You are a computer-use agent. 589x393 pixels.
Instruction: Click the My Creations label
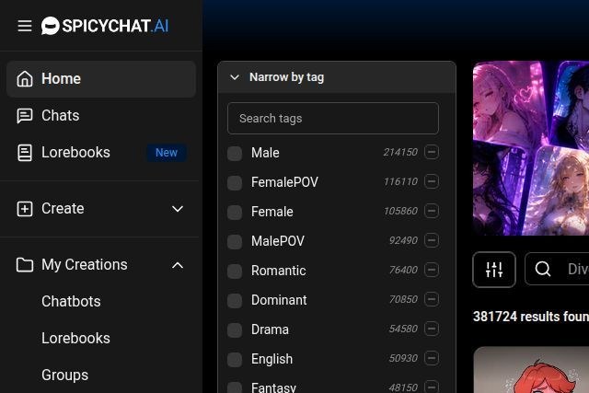[85, 265]
